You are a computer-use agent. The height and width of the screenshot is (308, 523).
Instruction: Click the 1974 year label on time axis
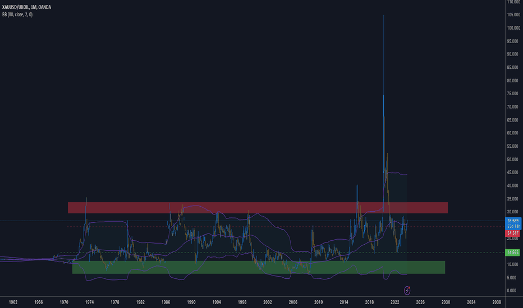pos(89,302)
